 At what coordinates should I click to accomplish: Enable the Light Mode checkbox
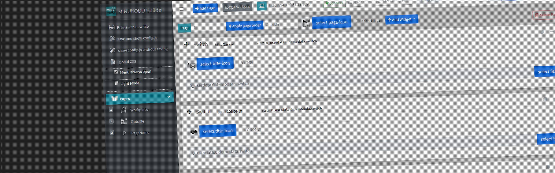(x=116, y=83)
